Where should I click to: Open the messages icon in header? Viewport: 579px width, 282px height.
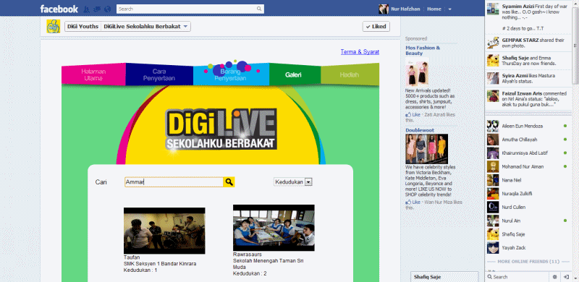pos(97,9)
